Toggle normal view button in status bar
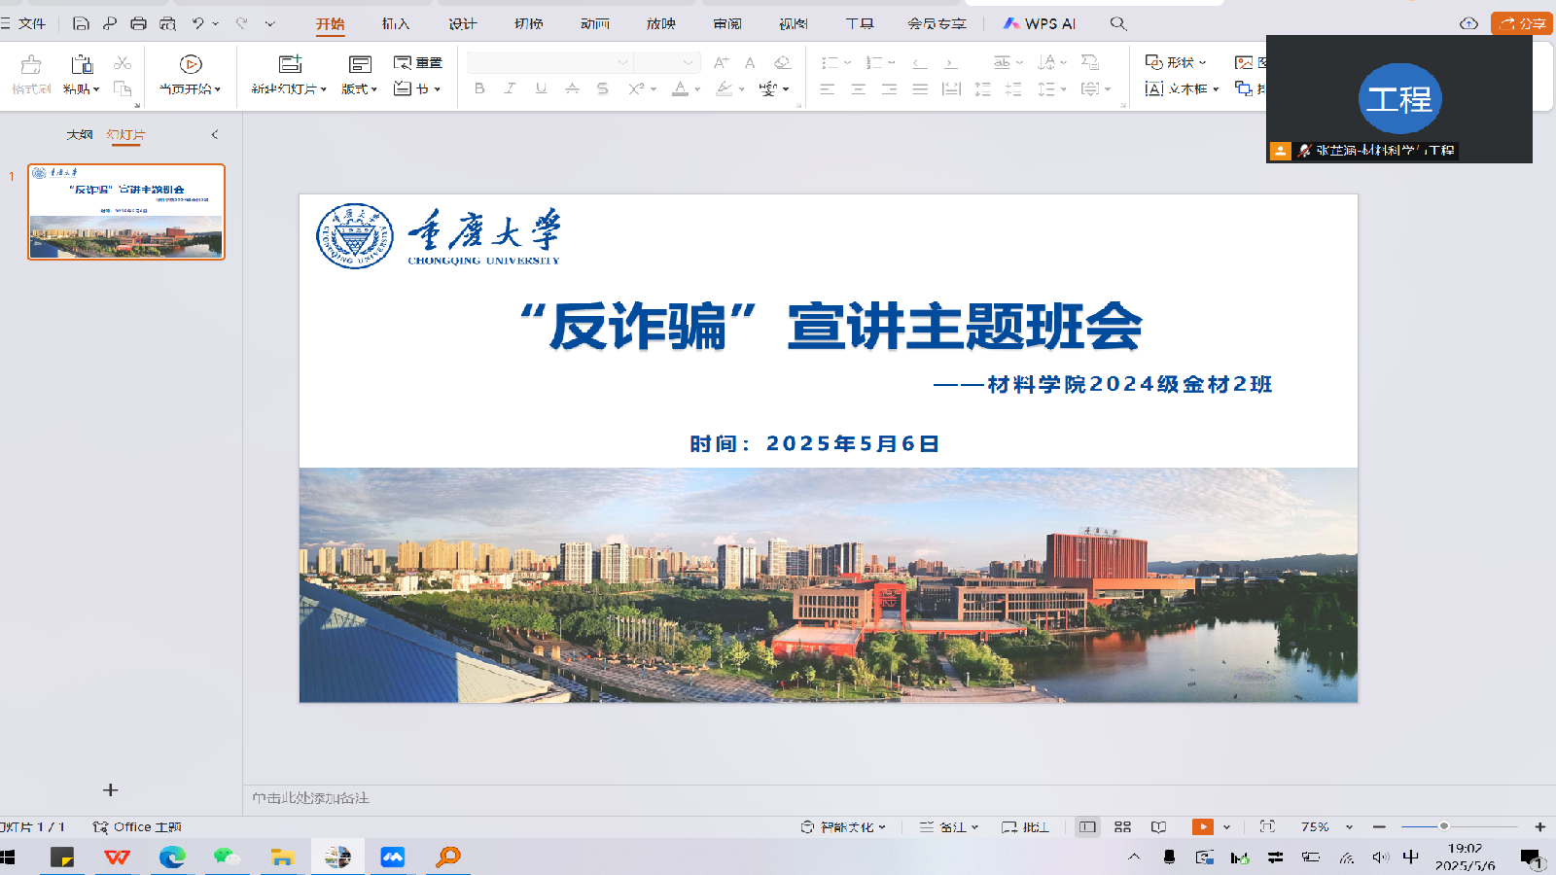1556x875 pixels. [1087, 826]
